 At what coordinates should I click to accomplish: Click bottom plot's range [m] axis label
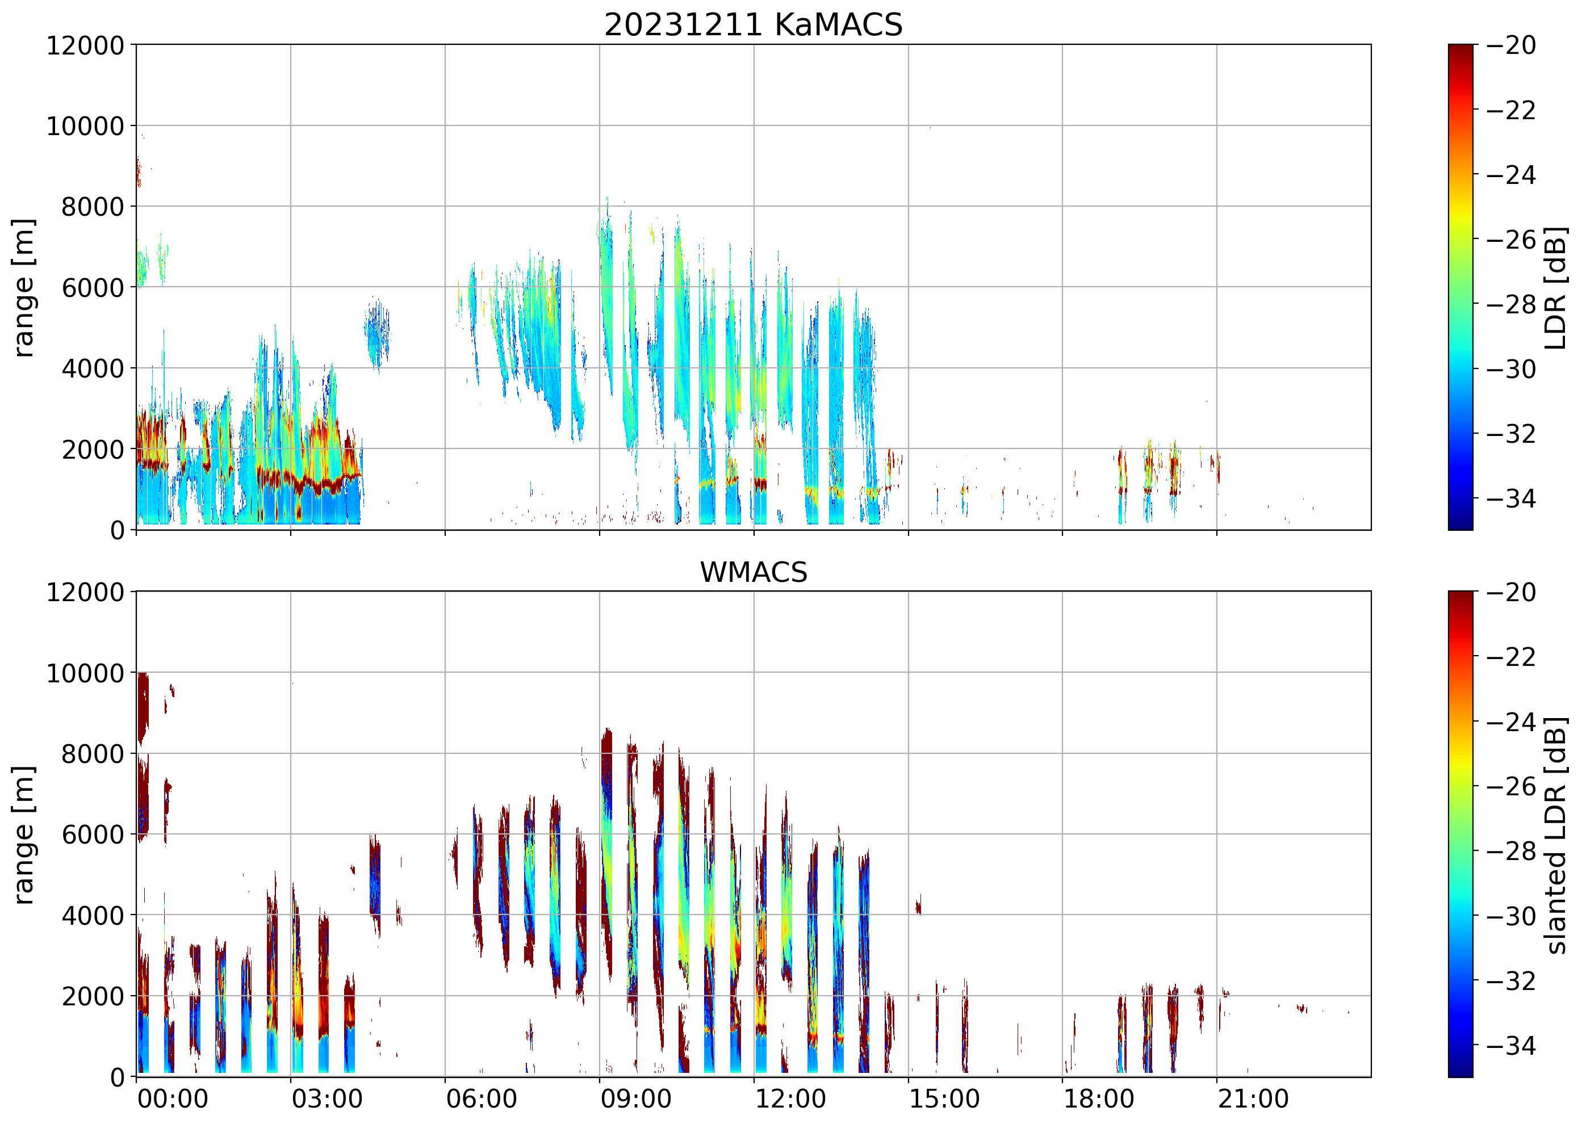(23, 834)
